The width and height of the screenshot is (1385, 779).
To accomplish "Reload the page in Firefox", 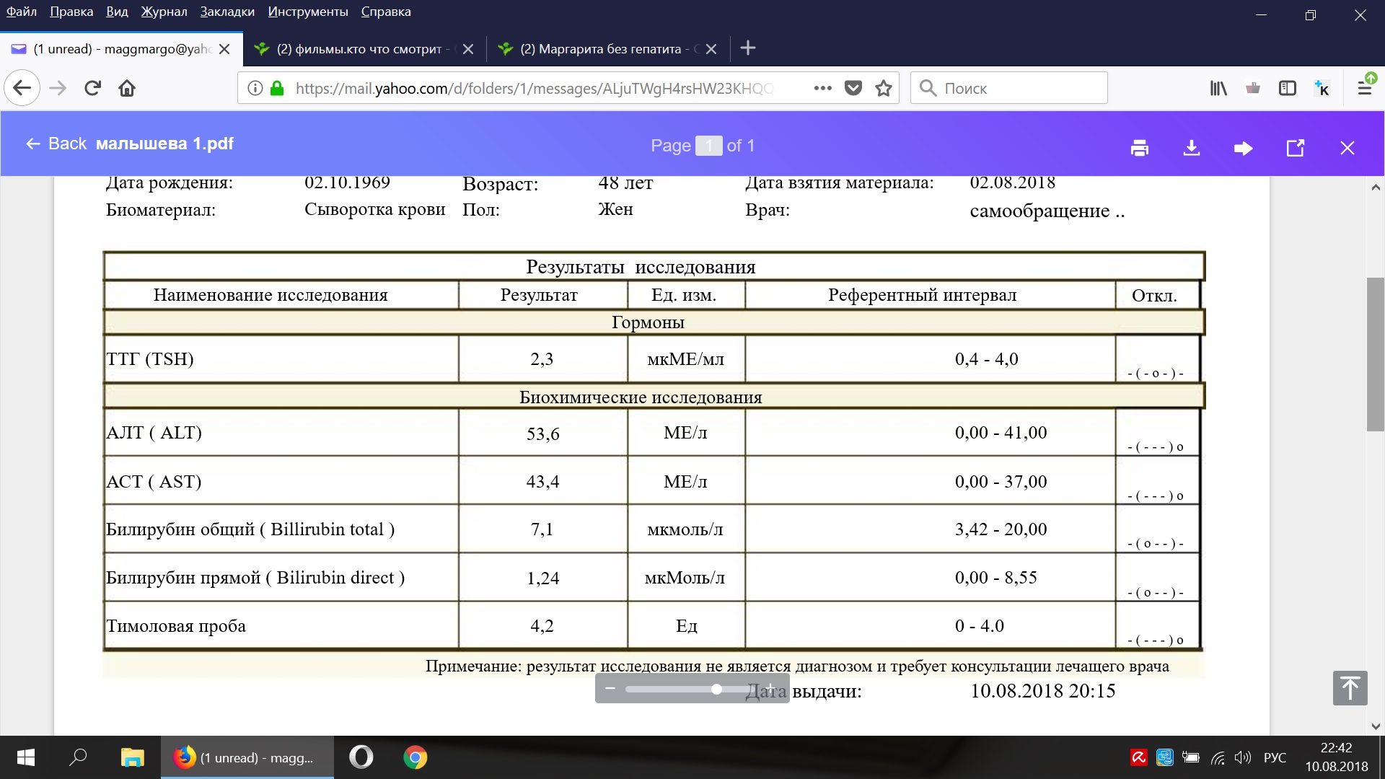I will point(92,88).
